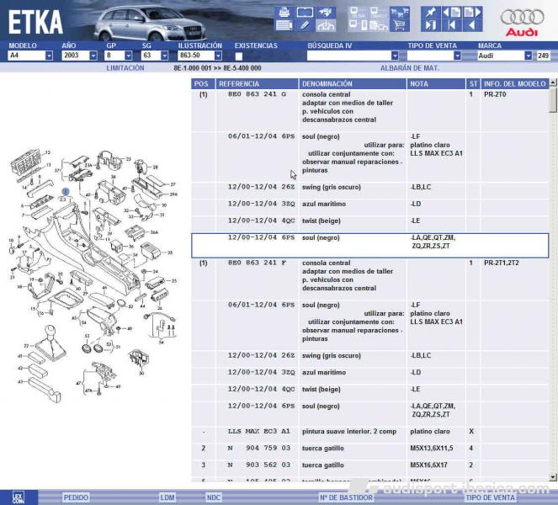The height and width of the screenshot is (505, 558).
Task: Toggle the Existencias checkbox
Action: click(x=239, y=56)
